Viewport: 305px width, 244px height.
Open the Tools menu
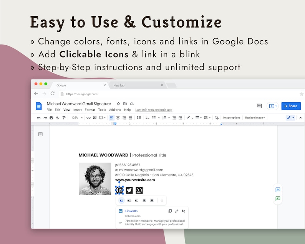(102, 110)
